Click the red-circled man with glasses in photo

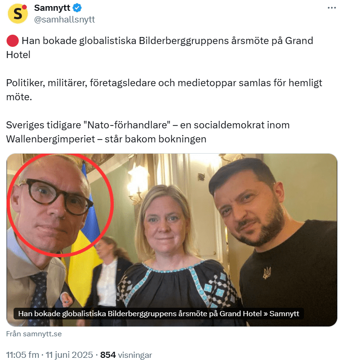pos(60,205)
